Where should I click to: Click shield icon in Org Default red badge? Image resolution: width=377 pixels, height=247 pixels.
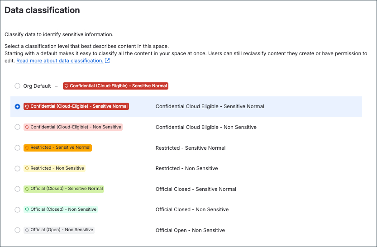(67, 86)
